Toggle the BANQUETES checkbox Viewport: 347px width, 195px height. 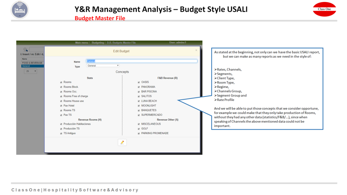(139, 110)
